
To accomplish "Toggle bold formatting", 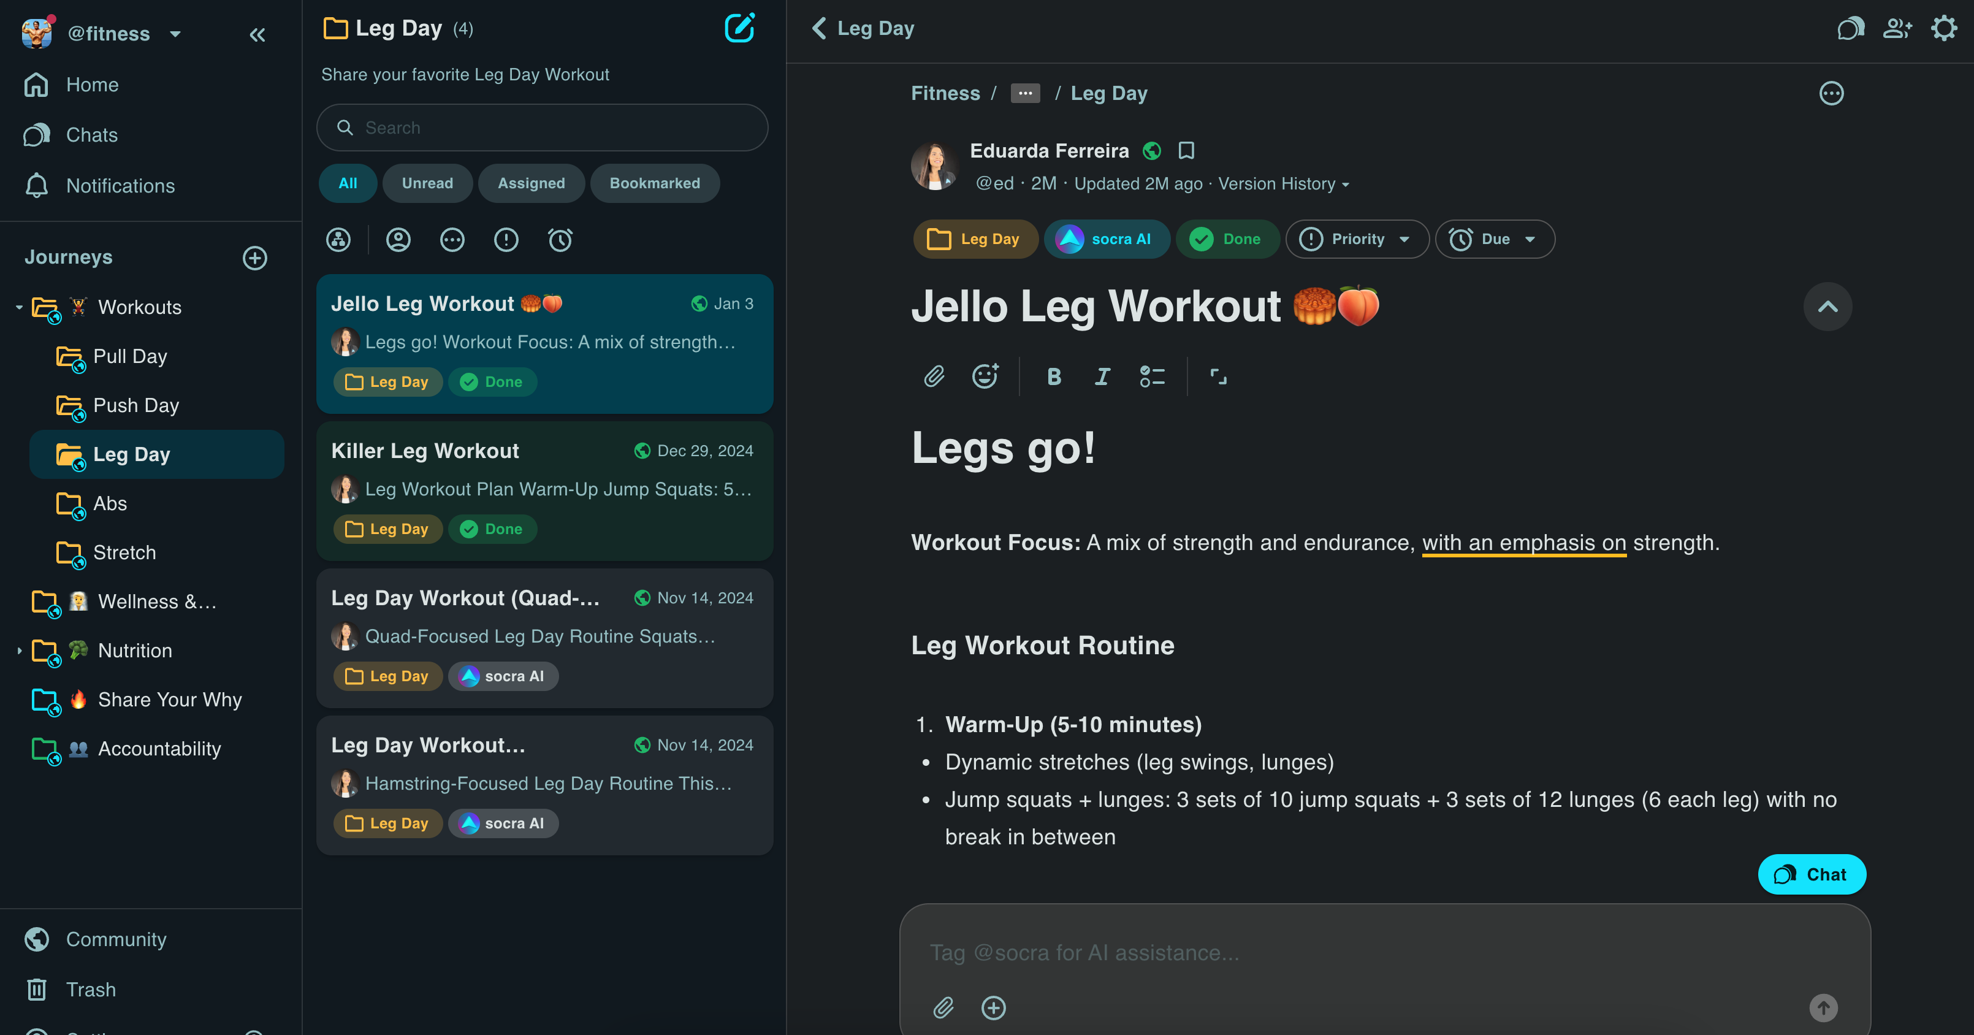I will click(x=1054, y=376).
